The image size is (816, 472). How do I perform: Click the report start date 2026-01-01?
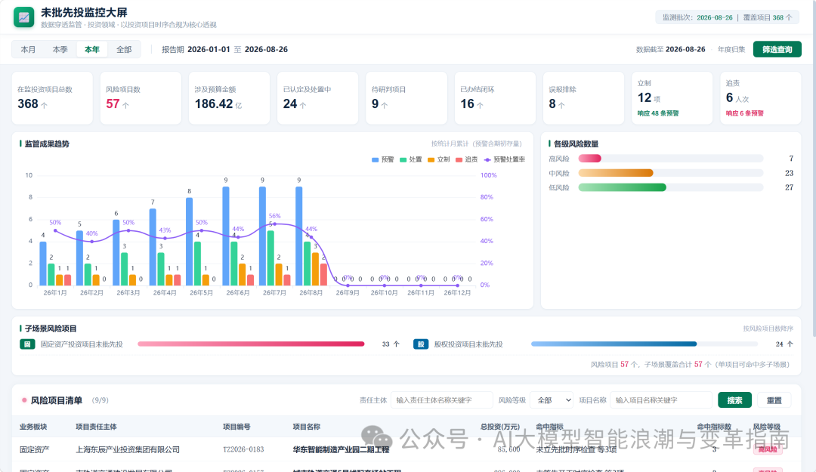click(x=209, y=49)
